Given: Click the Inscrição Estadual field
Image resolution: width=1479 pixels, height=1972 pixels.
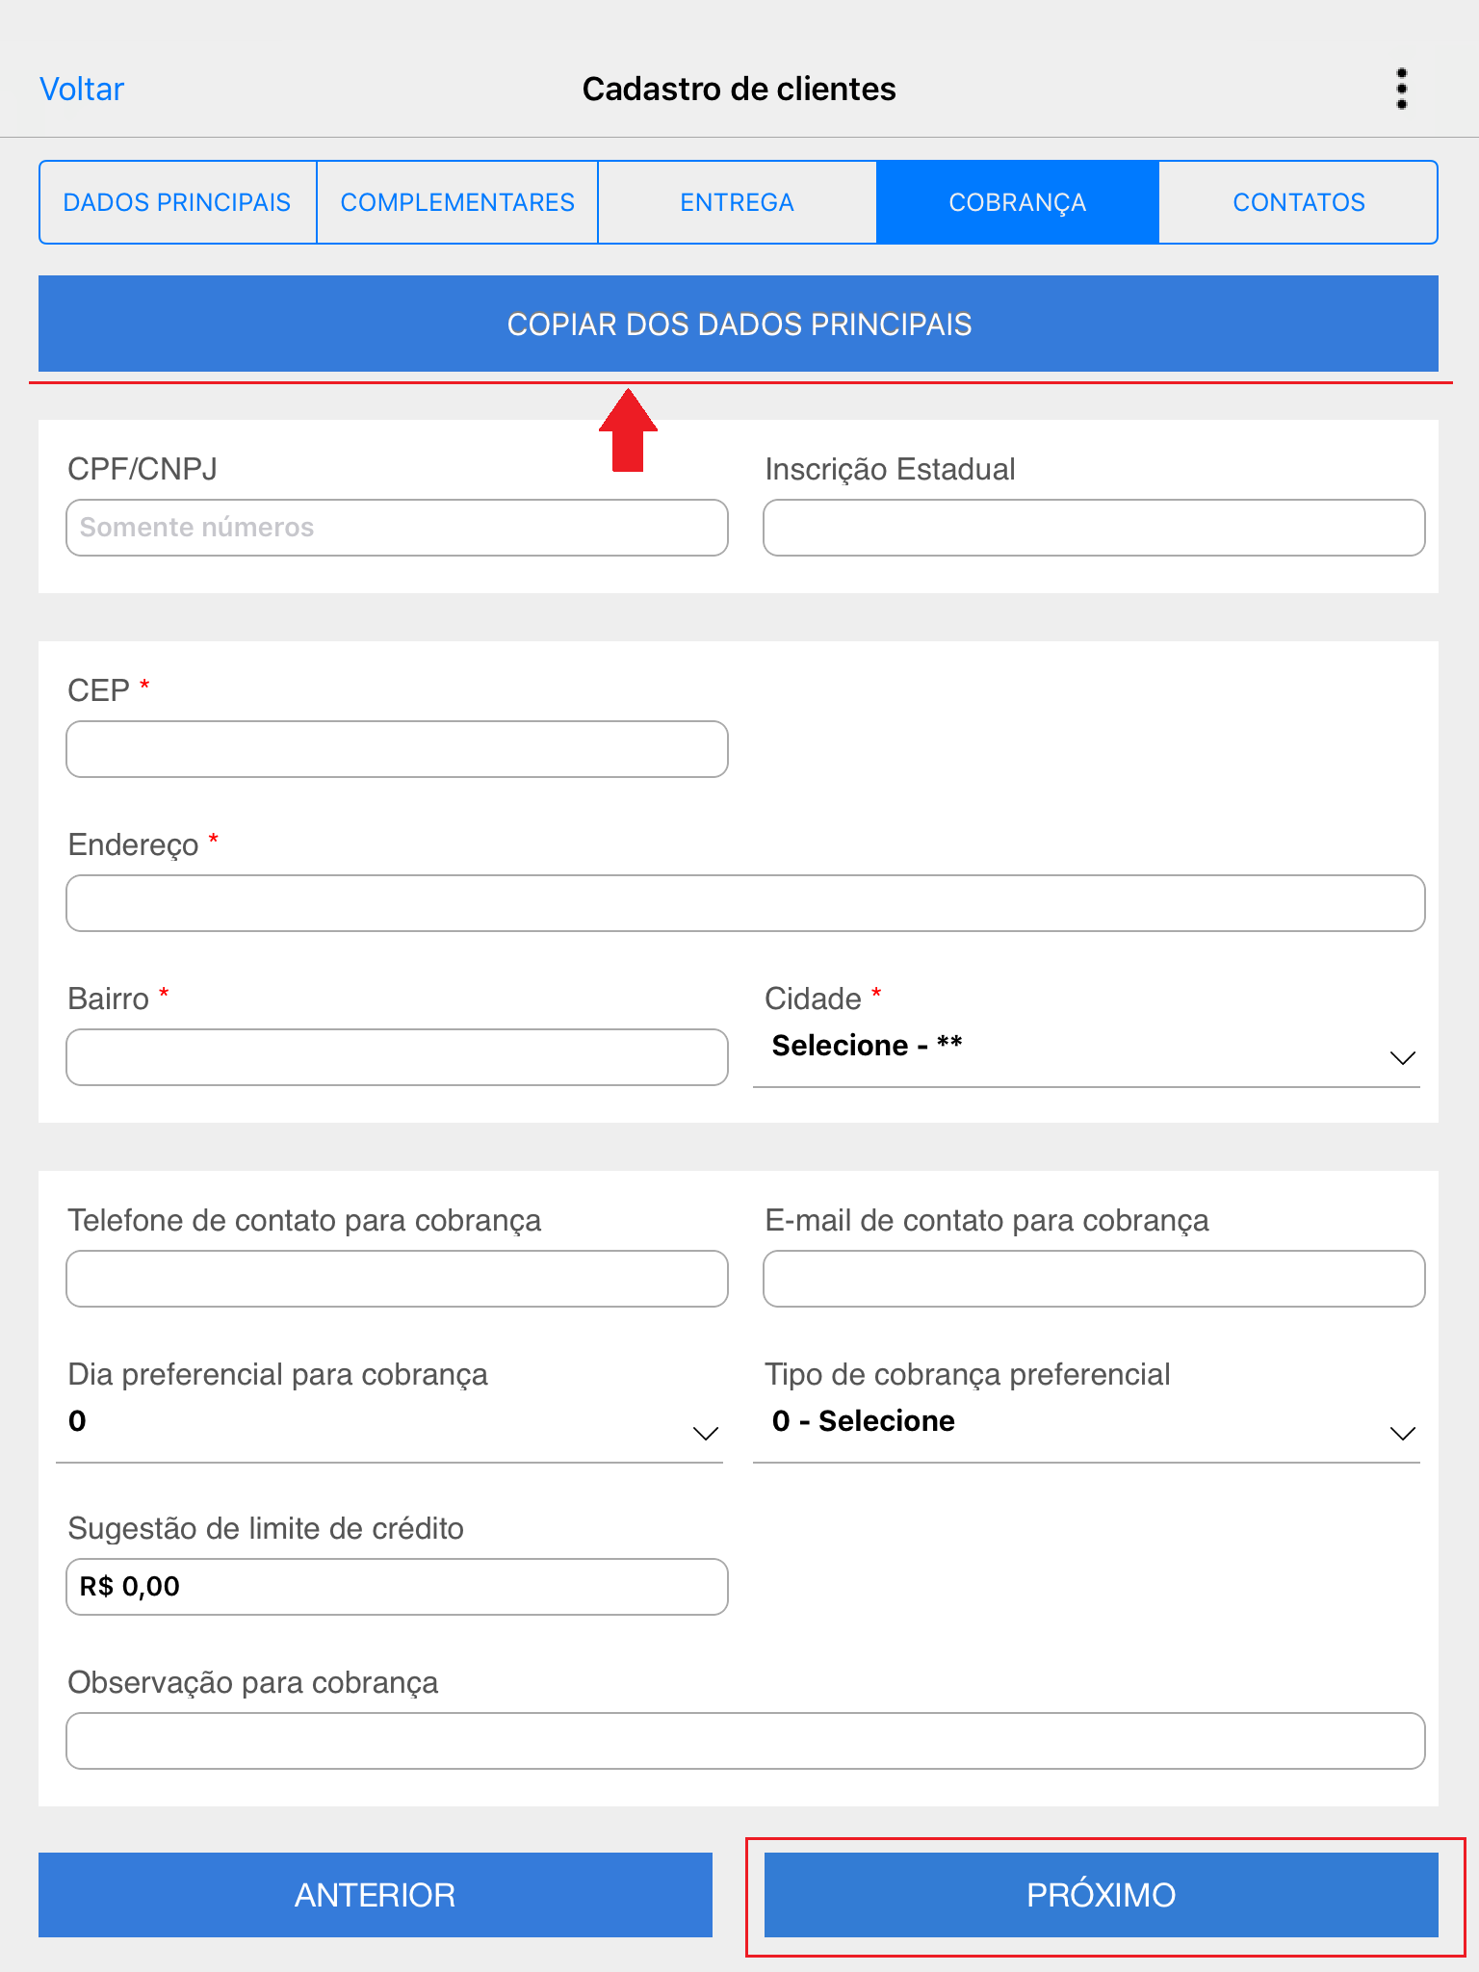Looking at the screenshot, I should point(1094,528).
